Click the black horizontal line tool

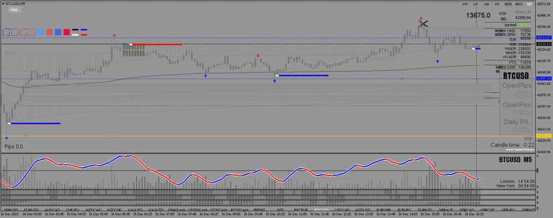pyautogui.click(x=76, y=30)
